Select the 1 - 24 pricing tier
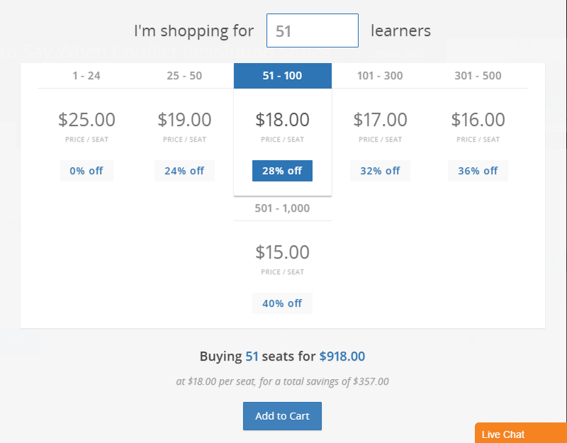The height and width of the screenshot is (443, 567). tap(86, 76)
